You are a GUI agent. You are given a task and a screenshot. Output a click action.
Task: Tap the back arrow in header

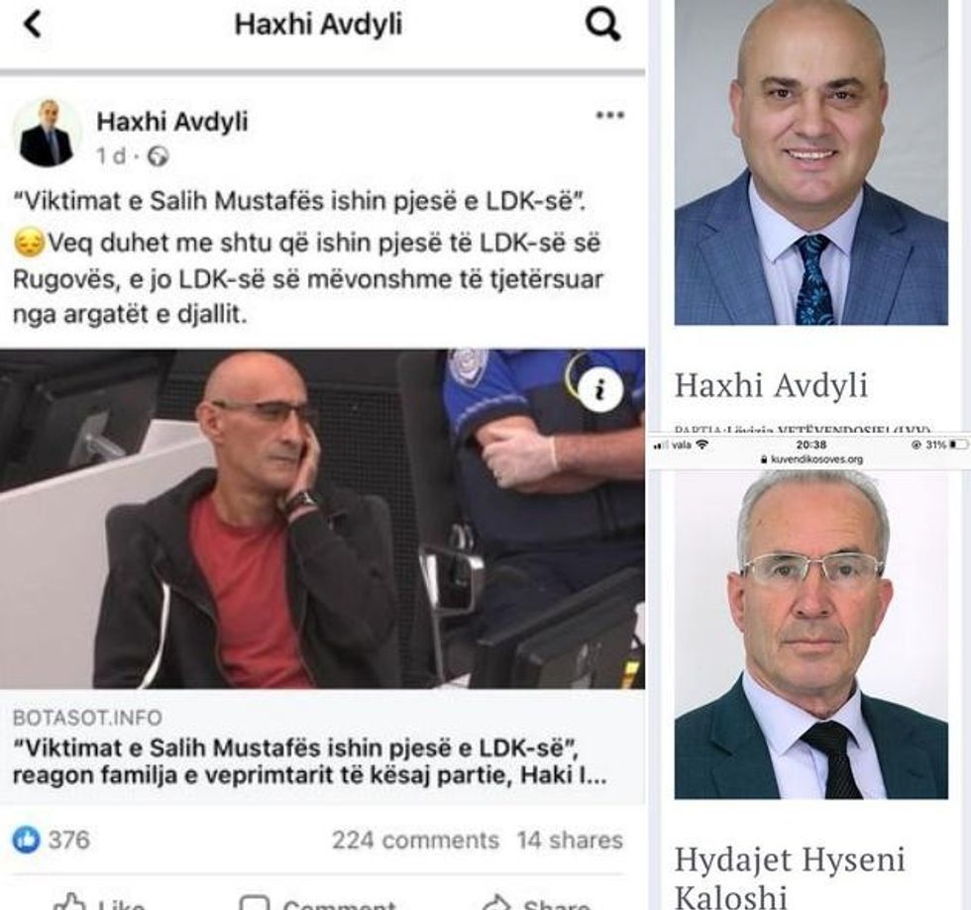(32, 25)
